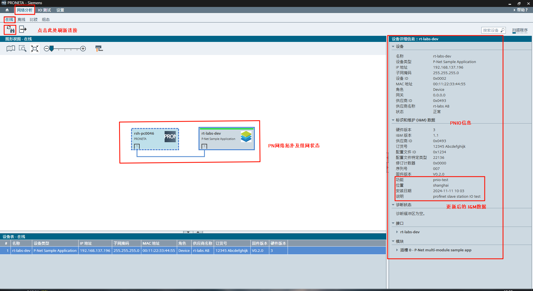Screen dimensions: 533x291
Task: Click the 扫描程序 button
Action: 520,30
